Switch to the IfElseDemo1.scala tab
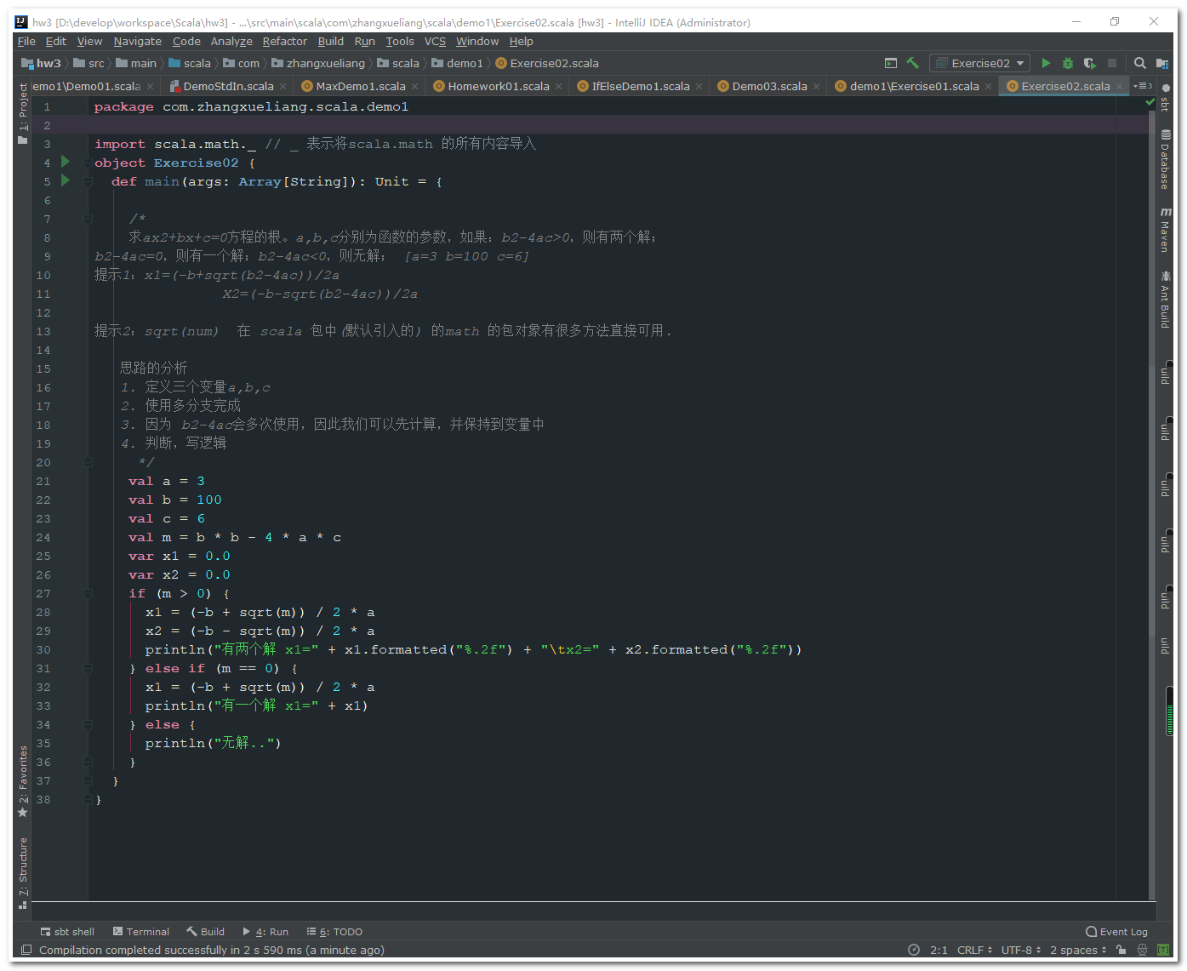1187x971 pixels. (x=641, y=86)
